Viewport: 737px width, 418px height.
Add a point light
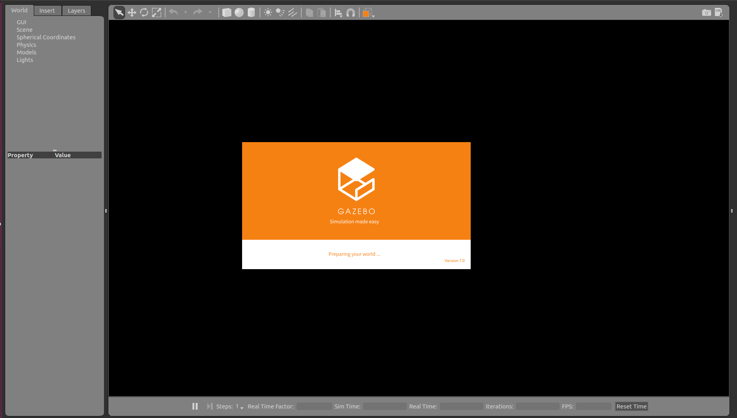point(268,13)
